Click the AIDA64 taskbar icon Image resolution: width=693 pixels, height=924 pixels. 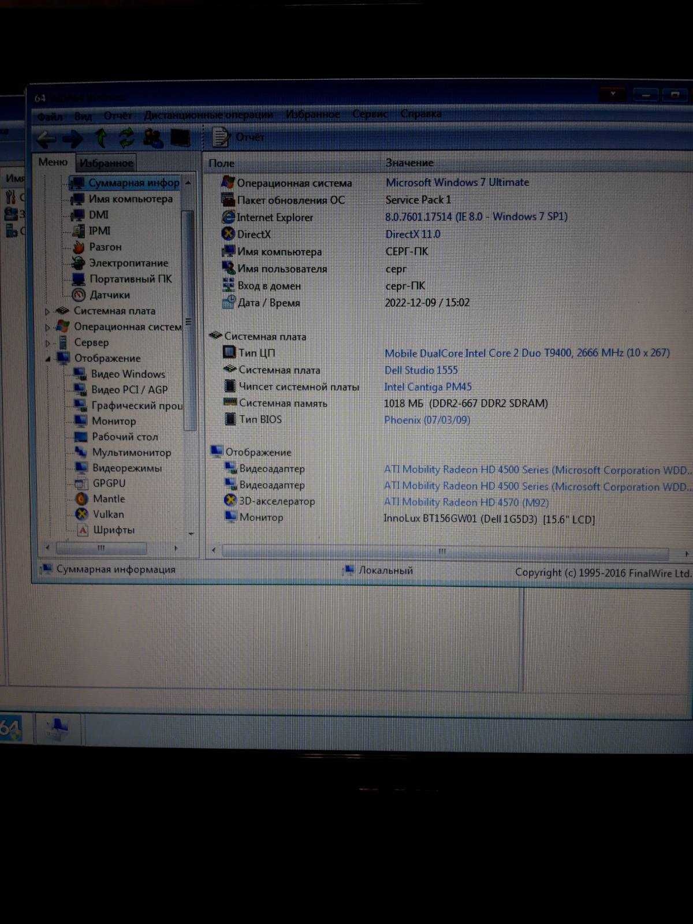[10, 729]
